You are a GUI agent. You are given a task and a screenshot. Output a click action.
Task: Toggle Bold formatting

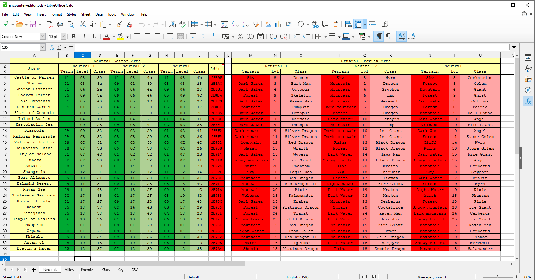tap(74, 36)
